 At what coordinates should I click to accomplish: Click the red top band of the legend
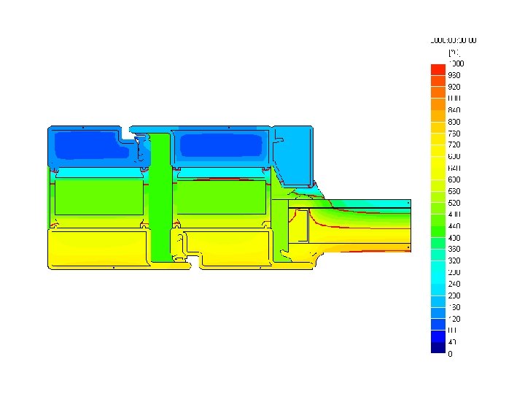438,69
